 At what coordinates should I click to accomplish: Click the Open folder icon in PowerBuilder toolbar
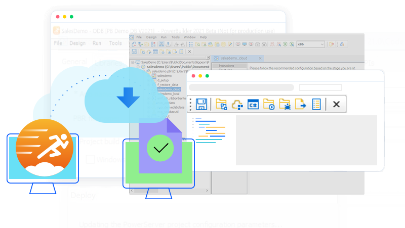coord(147,44)
